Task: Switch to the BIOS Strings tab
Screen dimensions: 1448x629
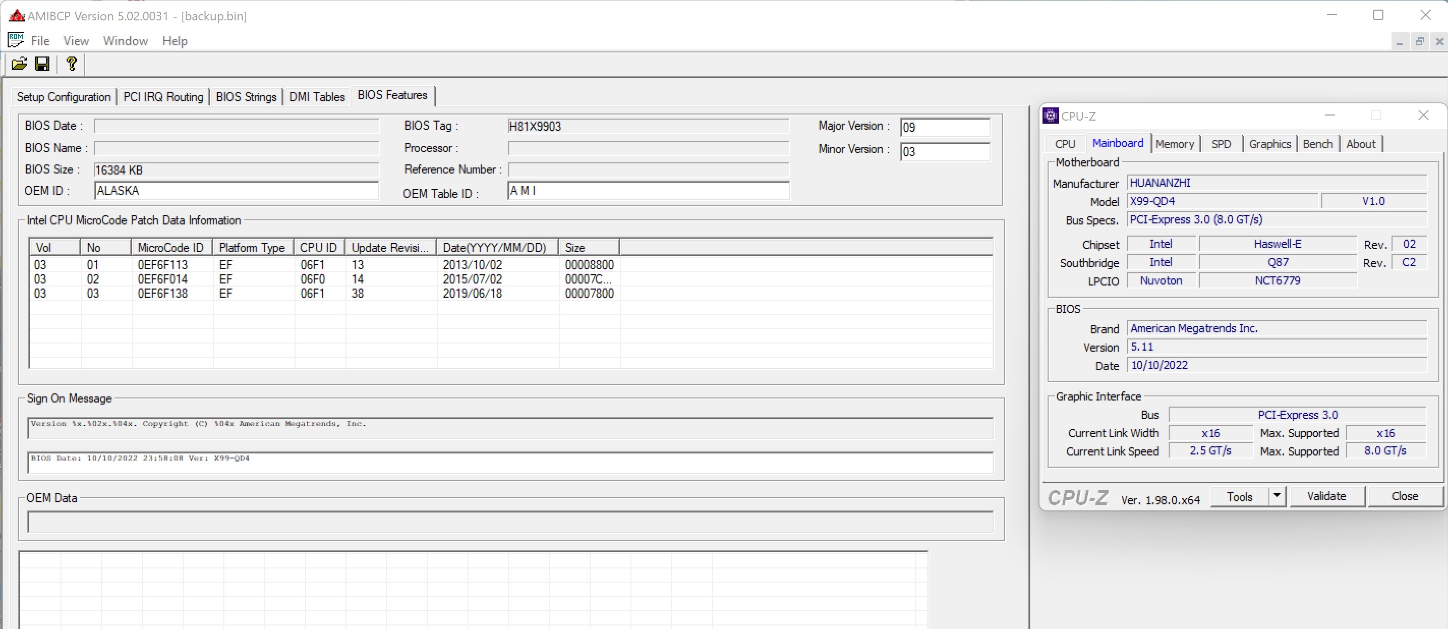Action: click(x=246, y=97)
